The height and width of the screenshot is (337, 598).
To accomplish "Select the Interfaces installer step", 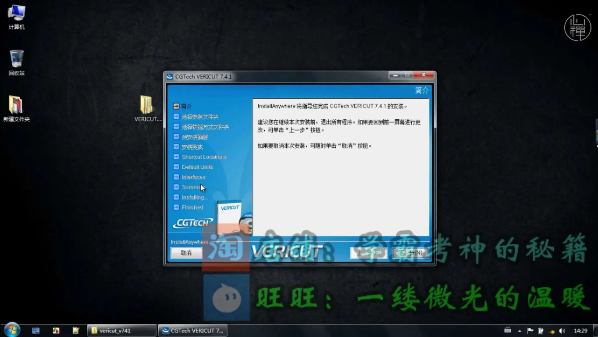I will [193, 177].
